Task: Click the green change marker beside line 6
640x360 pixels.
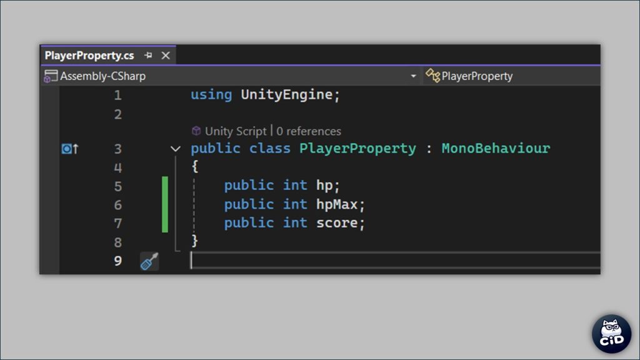Action: (x=165, y=204)
